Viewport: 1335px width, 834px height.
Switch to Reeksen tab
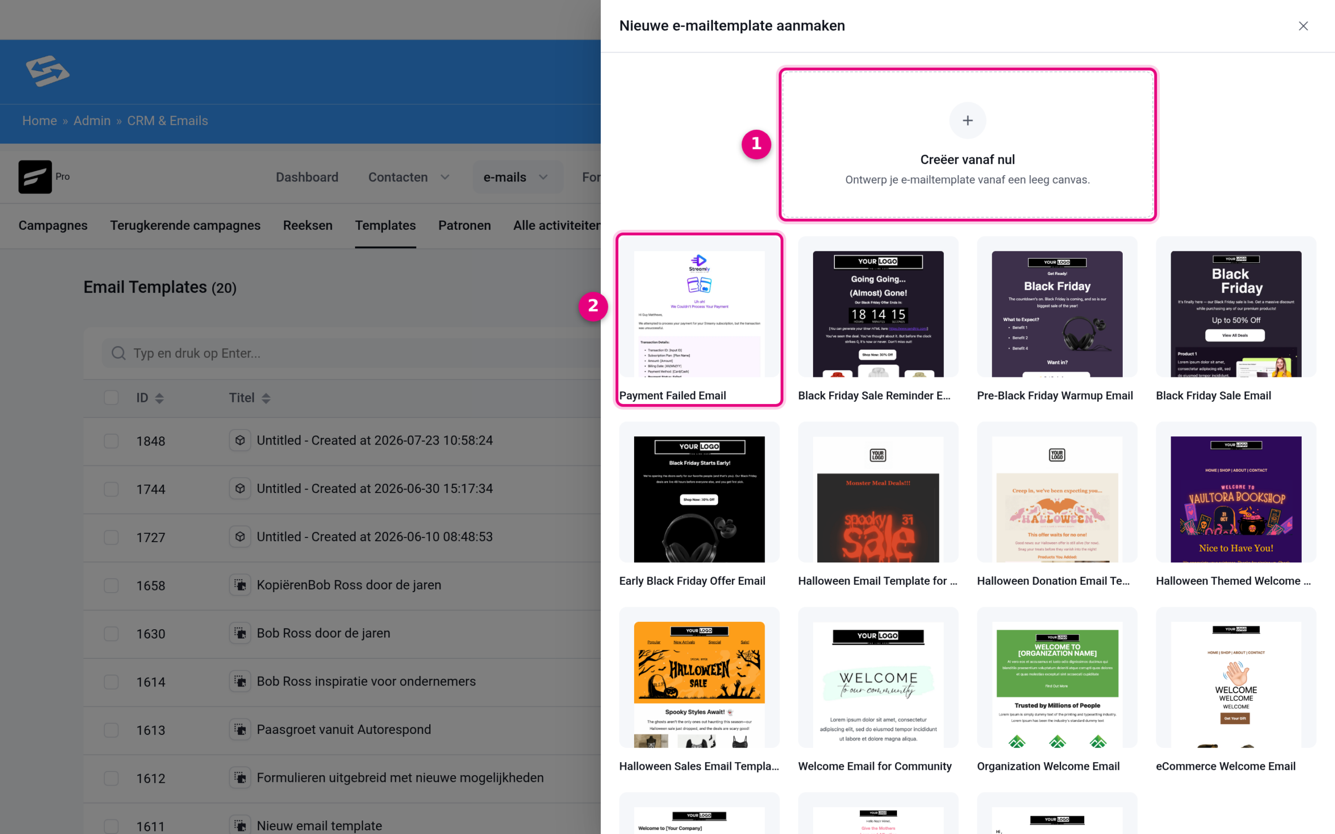307,226
